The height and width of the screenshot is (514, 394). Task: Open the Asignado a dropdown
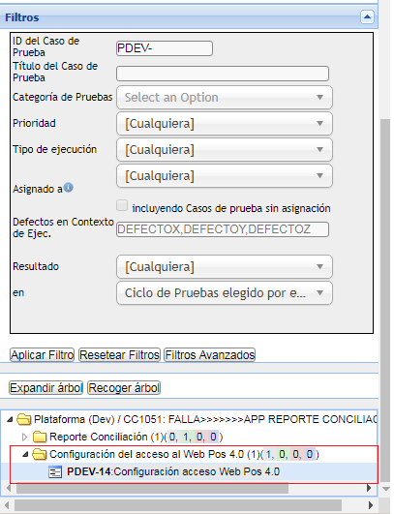225,176
